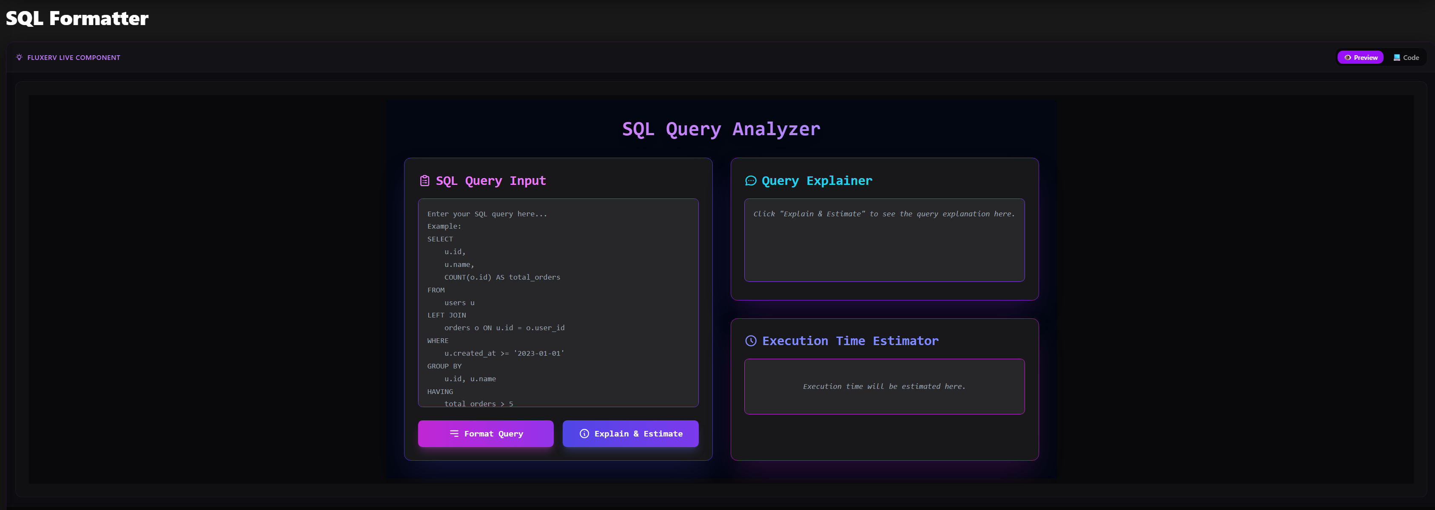Image resolution: width=1435 pixels, height=510 pixels.
Task: Click the Execution Time Estimator heading
Action: tap(850, 341)
